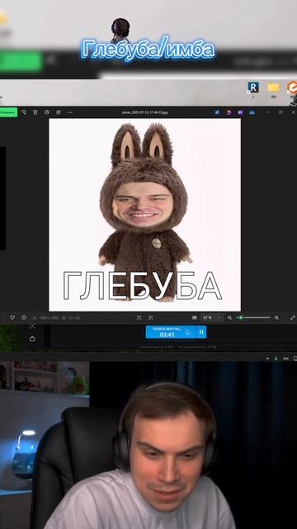Open the photo in Paint via toolbar icon

pyautogui.click(x=217, y=112)
